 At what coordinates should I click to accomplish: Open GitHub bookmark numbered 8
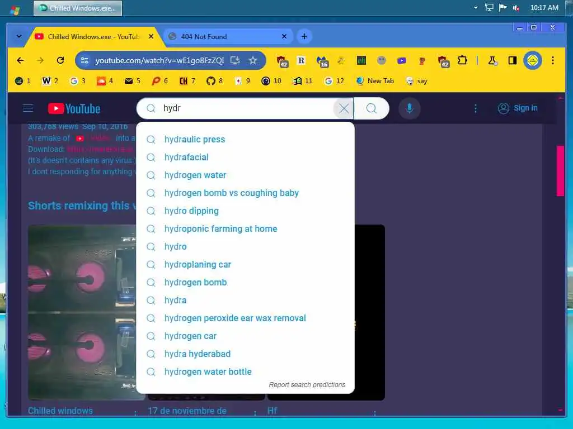[214, 81]
